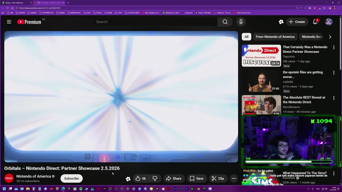Open File Explorer from the taskbar
342x192 pixels.
(x=28, y=189)
